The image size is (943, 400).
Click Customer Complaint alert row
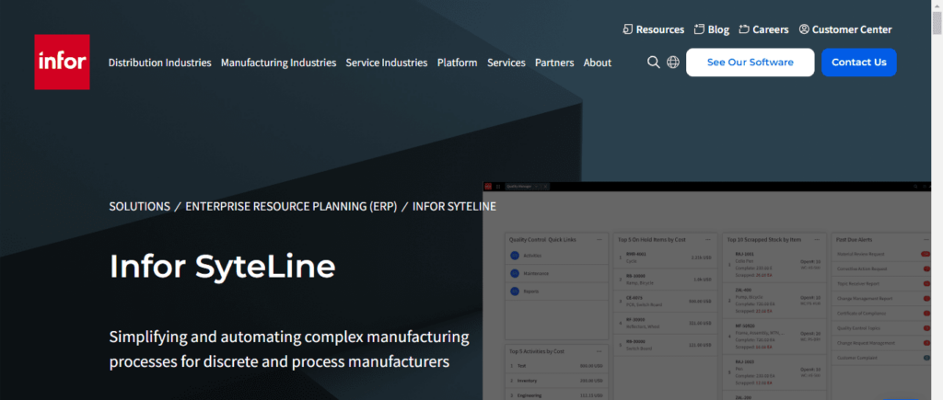click(883, 358)
